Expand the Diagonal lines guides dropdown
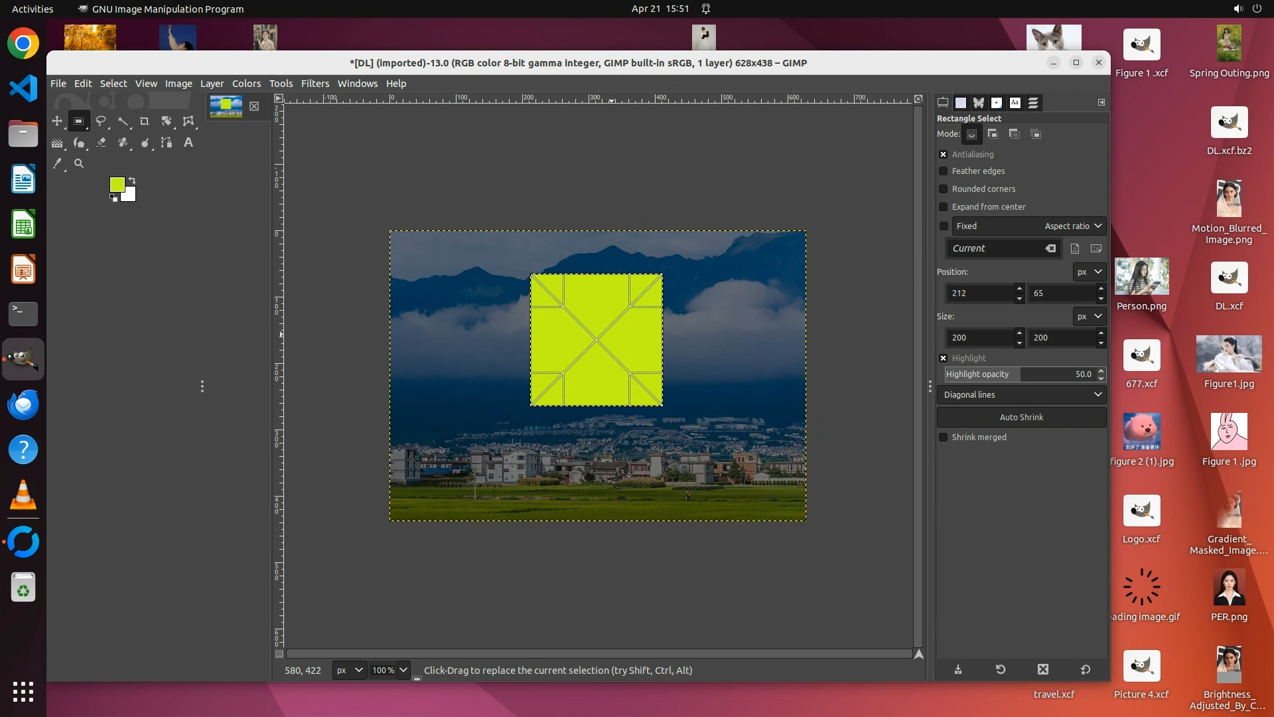 click(1022, 395)
